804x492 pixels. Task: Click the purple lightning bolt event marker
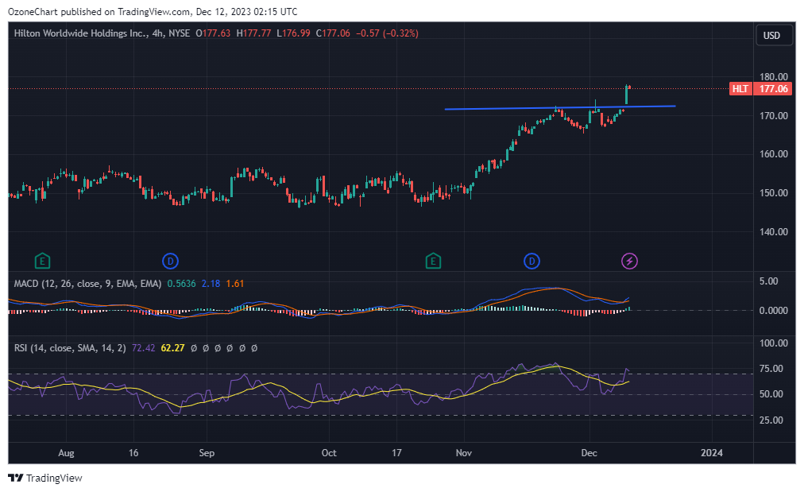tap(630, 261)
